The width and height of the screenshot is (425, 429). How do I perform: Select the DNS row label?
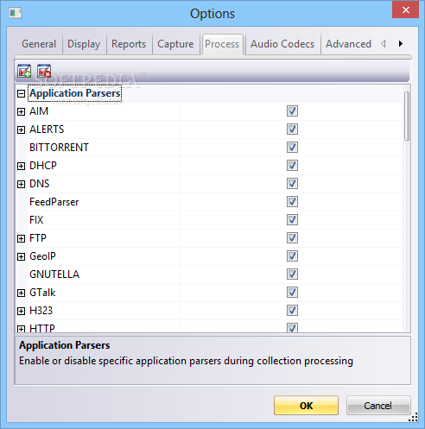(x=40, y=184)
